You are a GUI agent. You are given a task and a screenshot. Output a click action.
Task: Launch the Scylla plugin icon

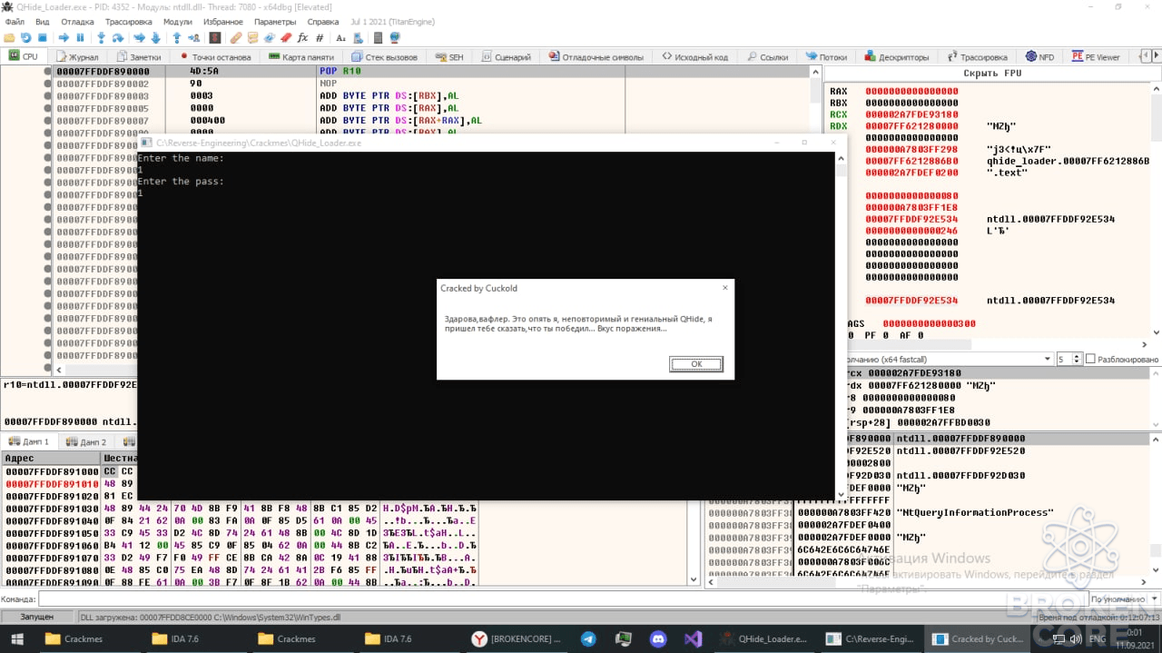click(215, 38)
